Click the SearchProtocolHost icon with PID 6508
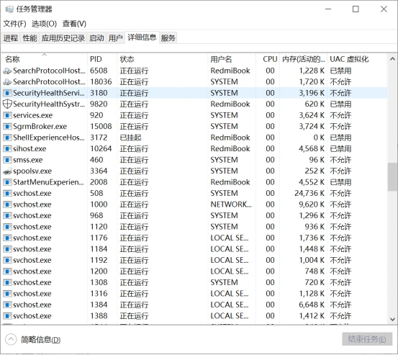This screenshot has width=398, height=355. point(7,71)
